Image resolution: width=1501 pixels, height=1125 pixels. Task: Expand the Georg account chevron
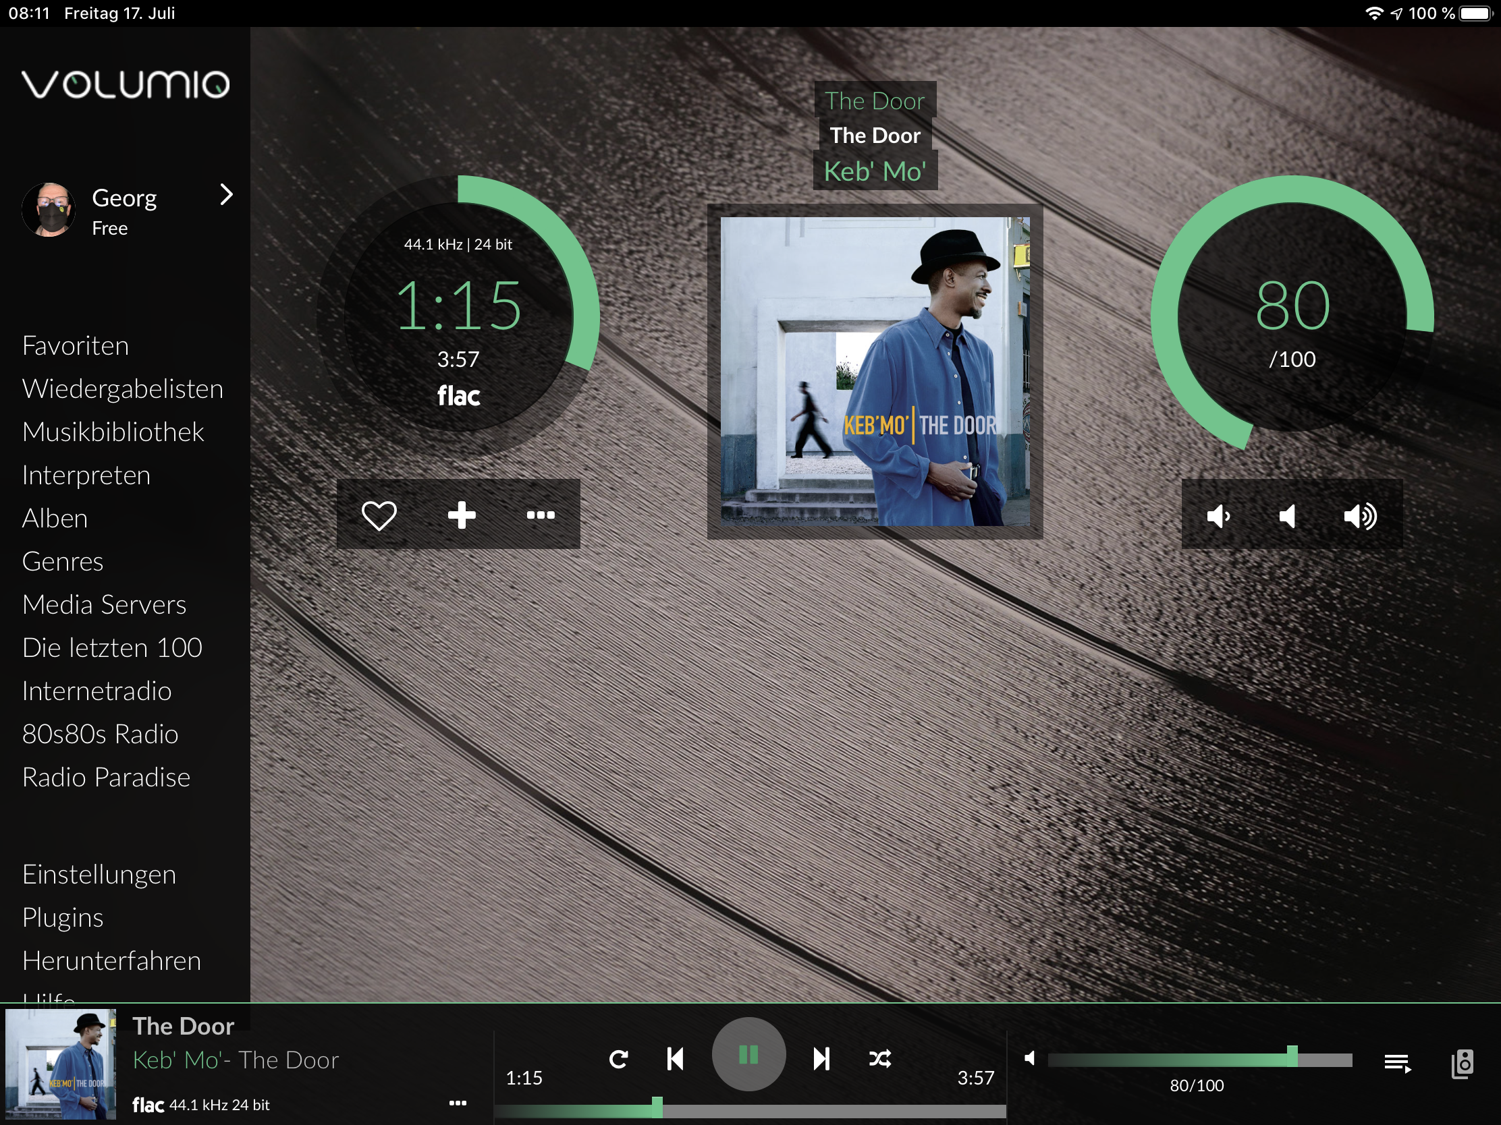(x=227, y=195)
